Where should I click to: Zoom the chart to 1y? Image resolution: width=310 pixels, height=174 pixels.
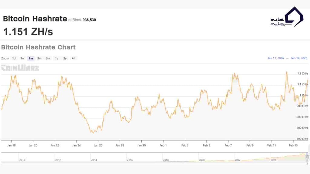tap(56, 58)
